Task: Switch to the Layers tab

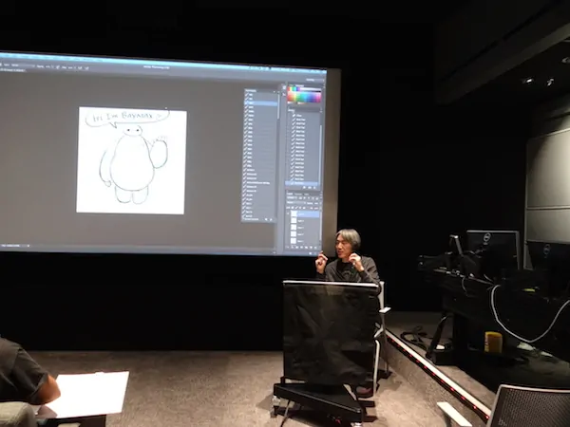Action: coord(290,194)
